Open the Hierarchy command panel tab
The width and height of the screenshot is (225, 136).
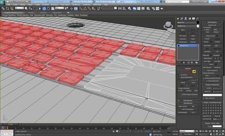(186, 19)
